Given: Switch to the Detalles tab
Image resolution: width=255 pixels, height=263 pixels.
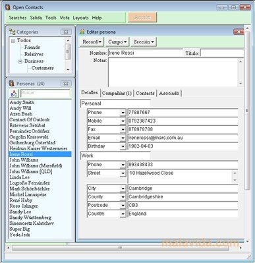Looking at the screenshot, I should [x=90, y=92].
